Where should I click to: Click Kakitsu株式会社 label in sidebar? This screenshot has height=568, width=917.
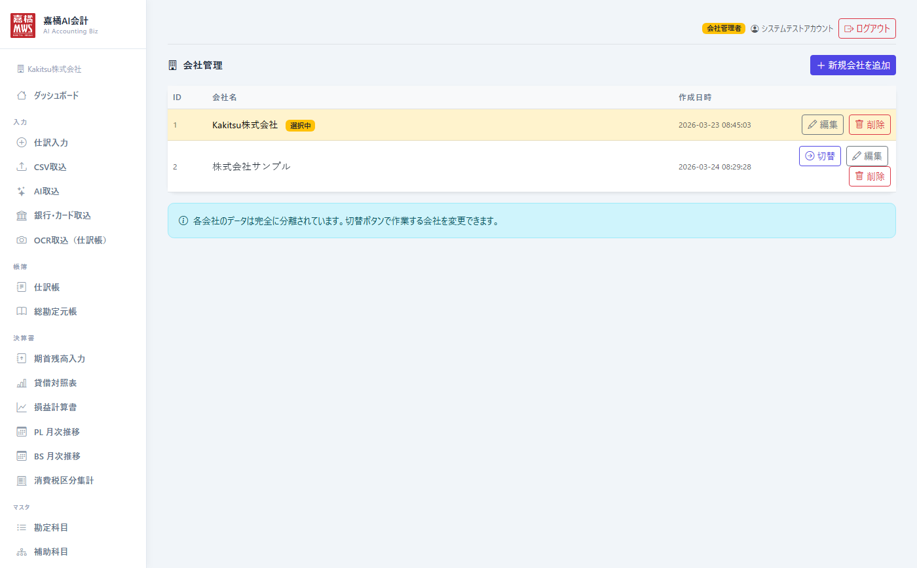(x=54, y=69)
